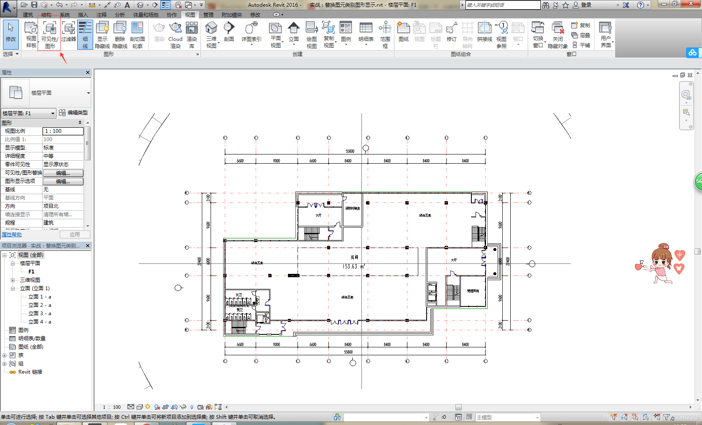Toggle sun path icon in view control bar
Image resolution: width=702 pixels, height=425 pixels.
tap(148, 407)
